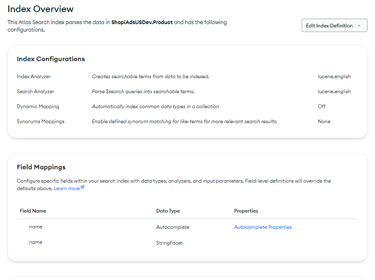
Task: Click the Index Analyzer lucene.english value
Action: tap(334, 77)
